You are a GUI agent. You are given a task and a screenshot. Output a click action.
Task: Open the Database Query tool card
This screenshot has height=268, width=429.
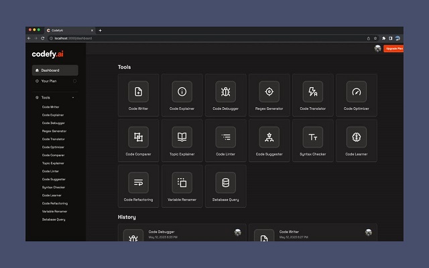pyautogui.click(x=225, y=186)
